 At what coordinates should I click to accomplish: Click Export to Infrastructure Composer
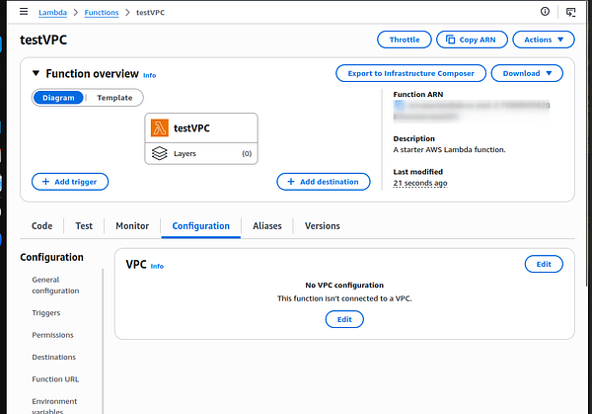pyautogui.click(x=410, y=73)
